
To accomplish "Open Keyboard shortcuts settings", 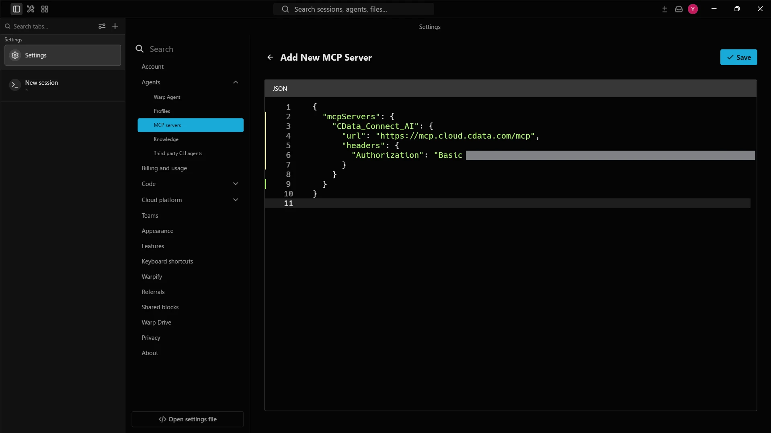I will click(167, 261).
